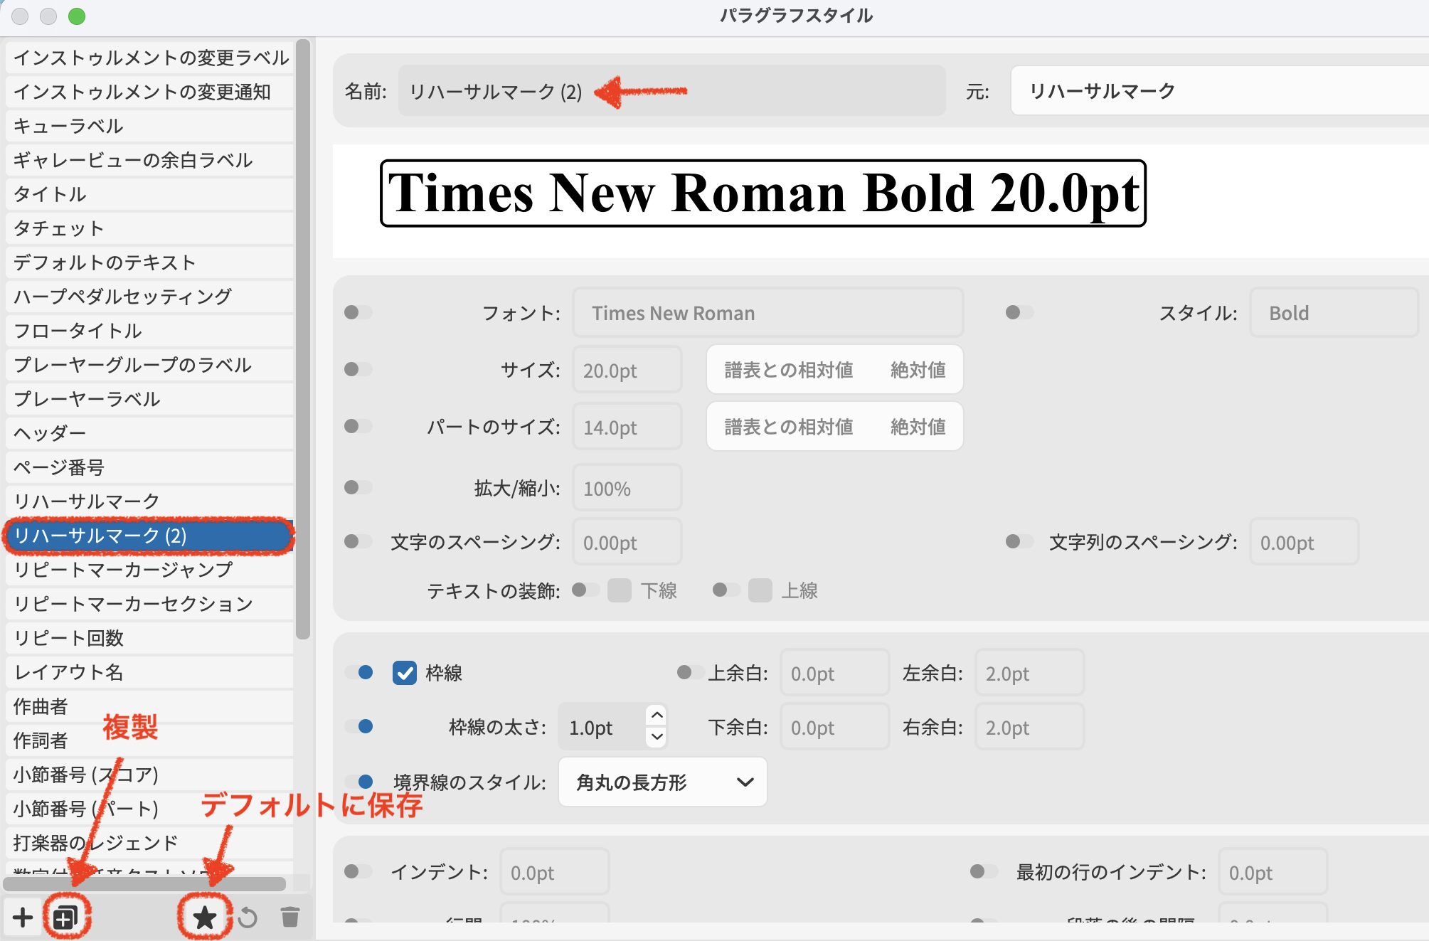Open the Times New Roman font dropdown
The height and width of the screenshot is (941, 1429).
767,313
